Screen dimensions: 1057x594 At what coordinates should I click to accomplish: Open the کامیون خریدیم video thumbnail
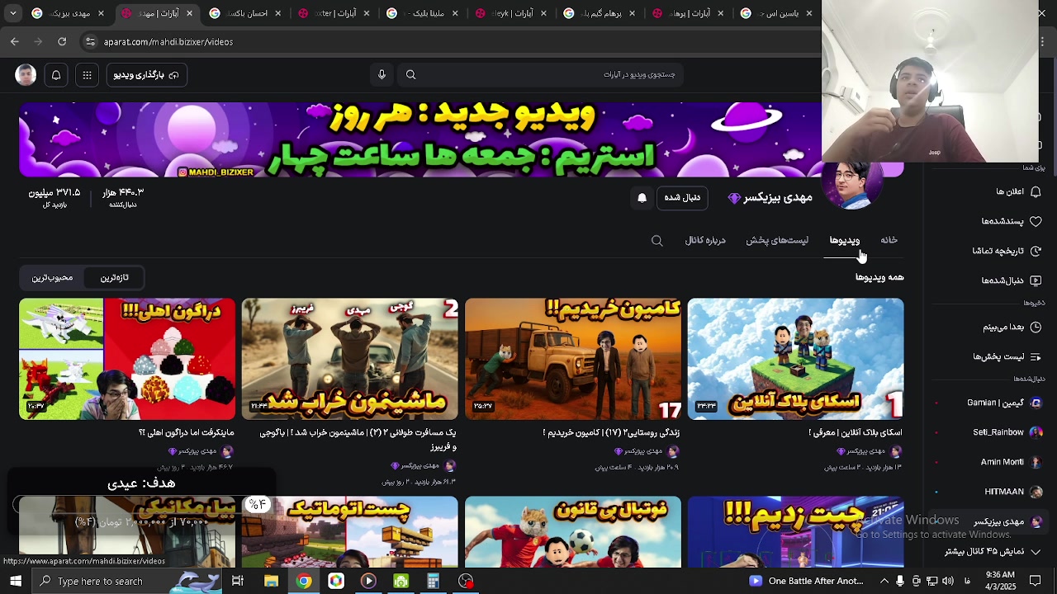[x=573, y=359]
